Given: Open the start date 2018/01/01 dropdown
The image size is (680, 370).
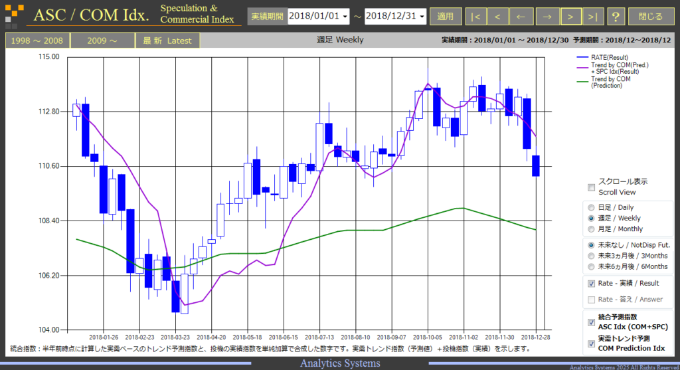Looking at the screenshot, I should click(318, 17).
